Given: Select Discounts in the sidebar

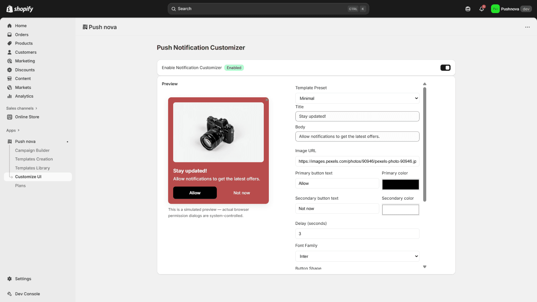Looking at the screenshot, I should pos(25,70).
